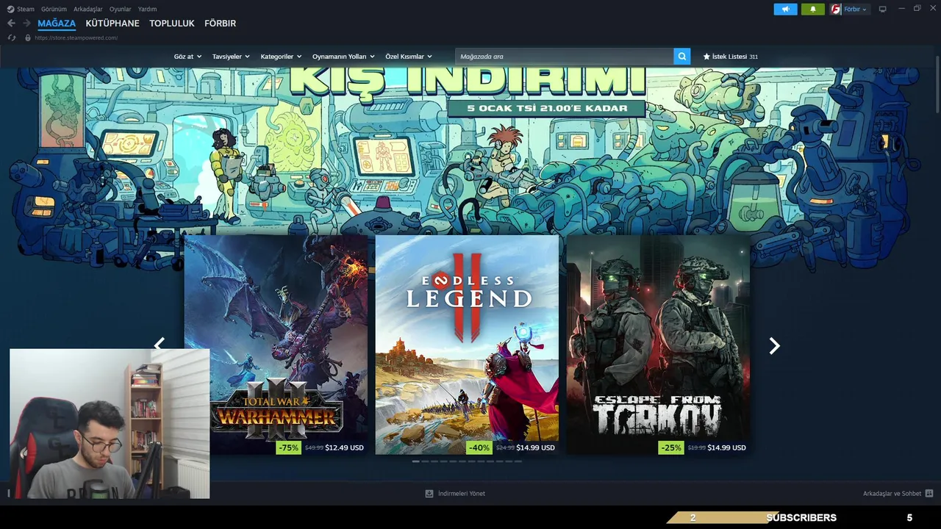The width and height of the screenshot is (941, 529).
Task: Open the Arkadaşlar menu
Action: click(x=87, y=9)
